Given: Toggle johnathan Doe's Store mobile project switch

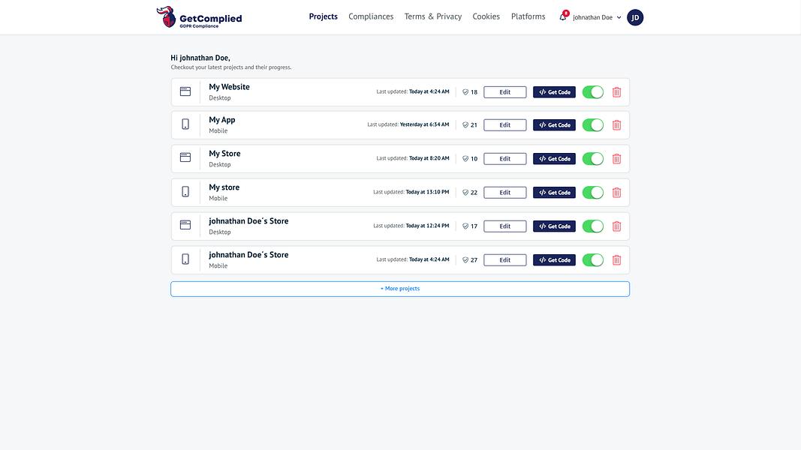Looking at the screenshot, I should (x=593, y=259).
